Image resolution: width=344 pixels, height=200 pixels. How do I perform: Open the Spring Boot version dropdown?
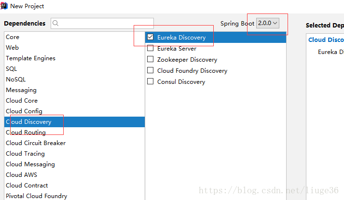click(268, 23)
